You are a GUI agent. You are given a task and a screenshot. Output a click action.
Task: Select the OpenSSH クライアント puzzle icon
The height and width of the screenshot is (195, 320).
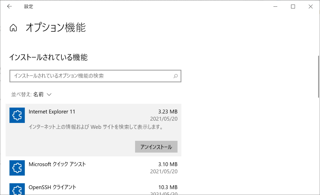[x=17, y=189]
